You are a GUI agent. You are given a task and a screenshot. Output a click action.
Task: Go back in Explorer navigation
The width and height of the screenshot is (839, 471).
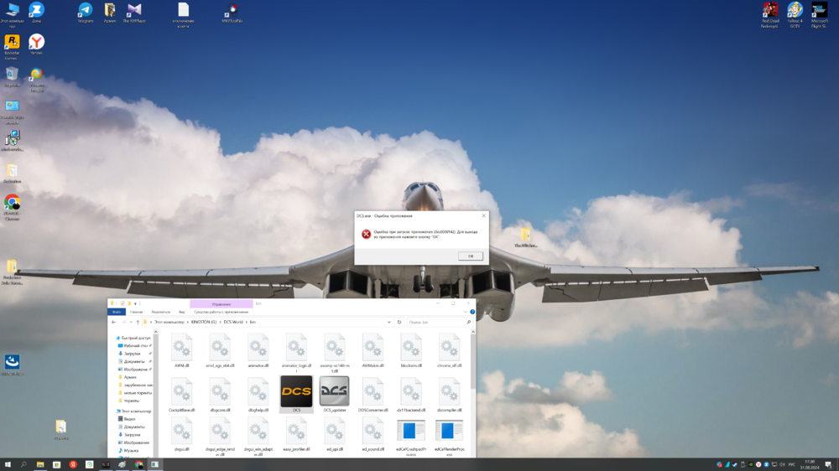113,322
